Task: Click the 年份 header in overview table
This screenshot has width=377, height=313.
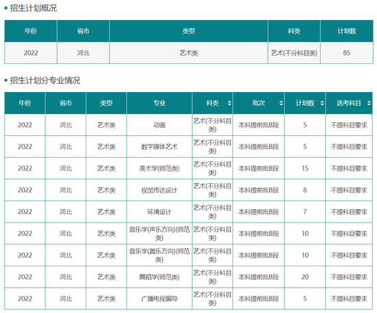Action: click(x=31, y=31)
